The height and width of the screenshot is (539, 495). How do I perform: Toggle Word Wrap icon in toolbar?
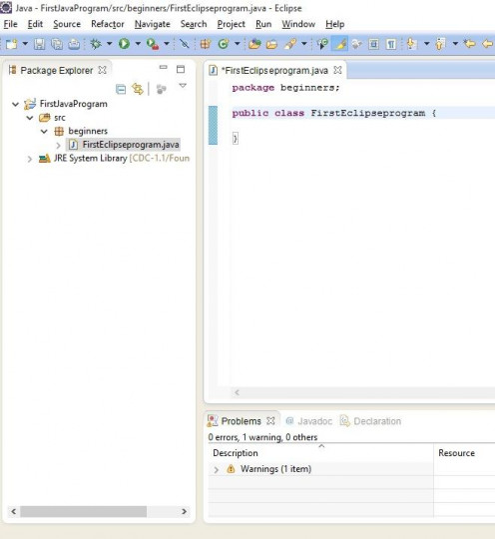pos(357,44)
